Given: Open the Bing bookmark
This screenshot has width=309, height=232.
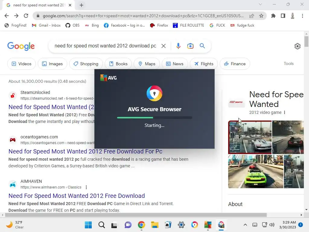Looking at the screenshot, I should [92, 25].
